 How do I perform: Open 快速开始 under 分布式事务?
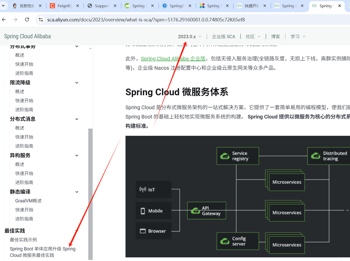click(x=24, y=64)
